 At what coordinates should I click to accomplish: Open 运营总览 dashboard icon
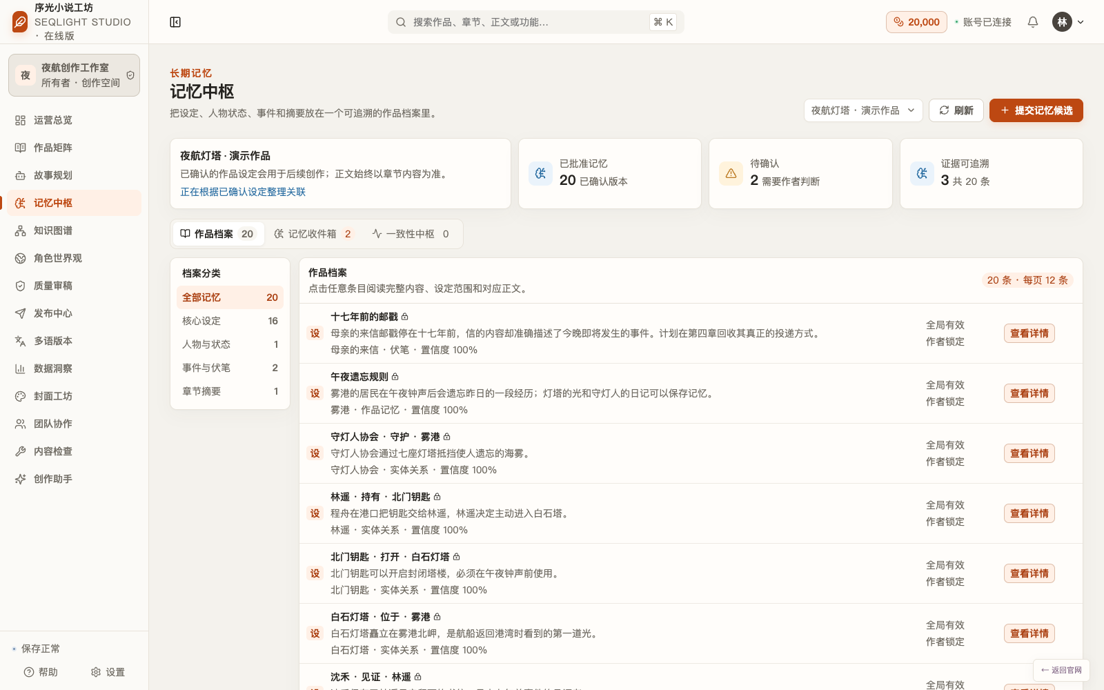[21, 120]
